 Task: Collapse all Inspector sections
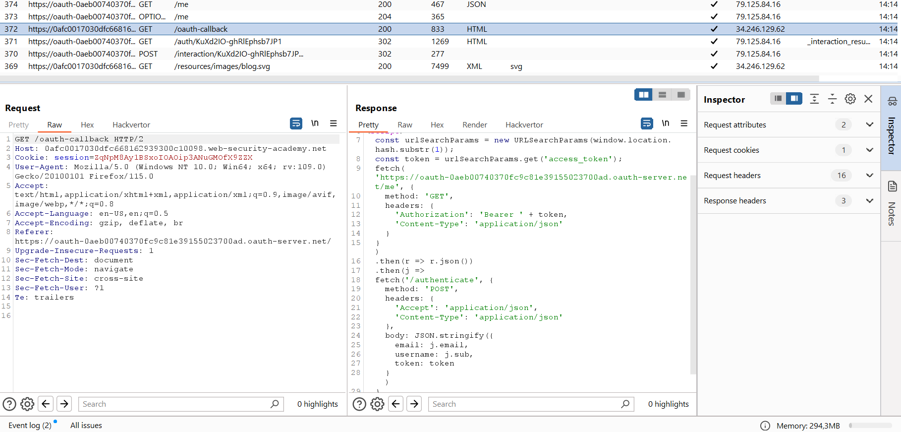[832, 99]
